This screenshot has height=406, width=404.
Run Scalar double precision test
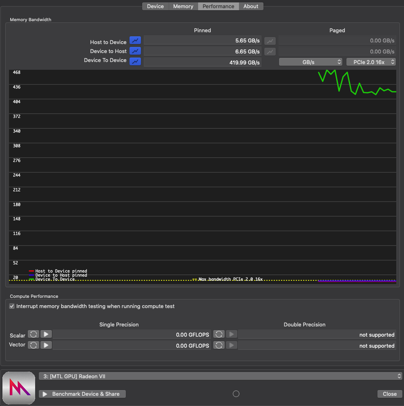click(x=232, y=334)
